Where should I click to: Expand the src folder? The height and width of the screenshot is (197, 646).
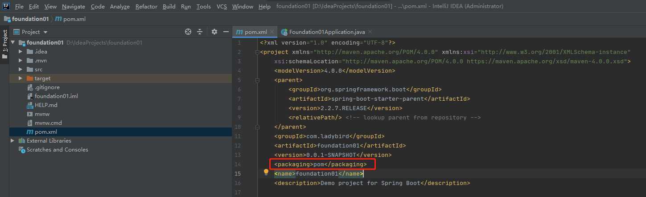click(x=21, y=70)
